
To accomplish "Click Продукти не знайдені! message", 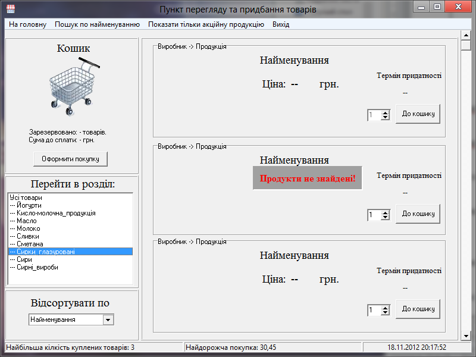I will point(308,178).
